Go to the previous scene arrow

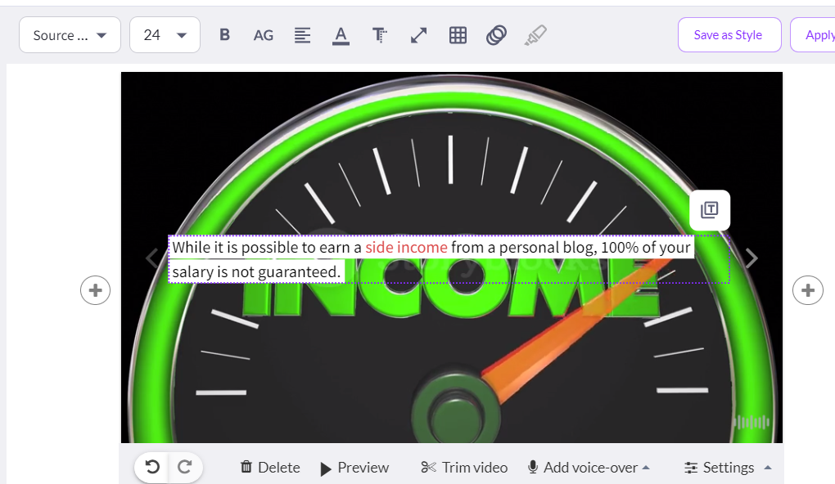click(x=152, y=258)
